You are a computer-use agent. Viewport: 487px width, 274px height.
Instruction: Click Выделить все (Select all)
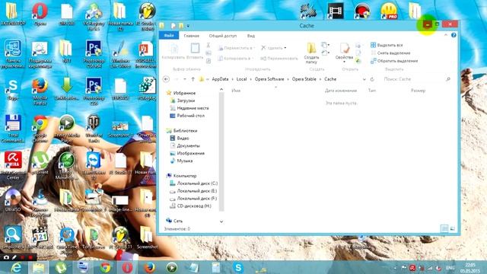click(x=387, y=45)
